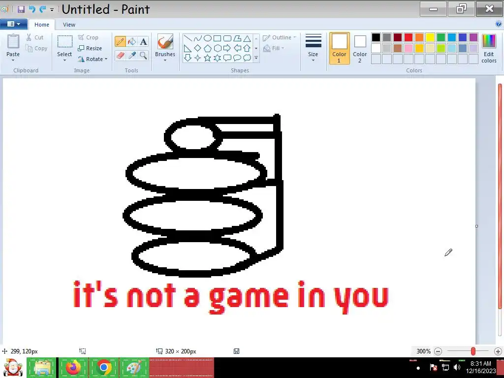
Task: Choose the Diamond shape
Action: (x=198, y=48)
